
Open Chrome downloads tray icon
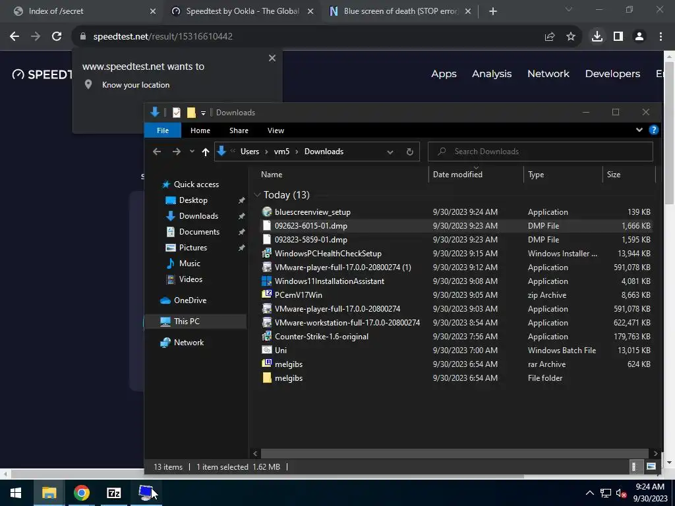[597, 37]
